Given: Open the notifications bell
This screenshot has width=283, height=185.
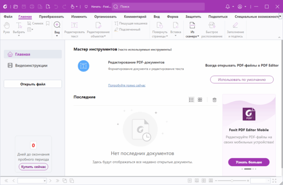Looking at the screenshot, I should click(x=228, y=6).
